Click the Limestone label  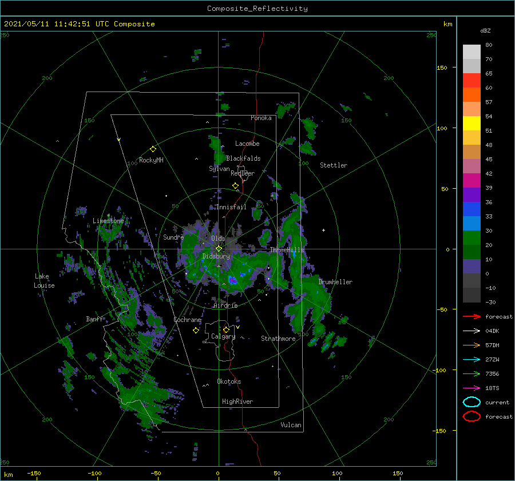point(108,221)
